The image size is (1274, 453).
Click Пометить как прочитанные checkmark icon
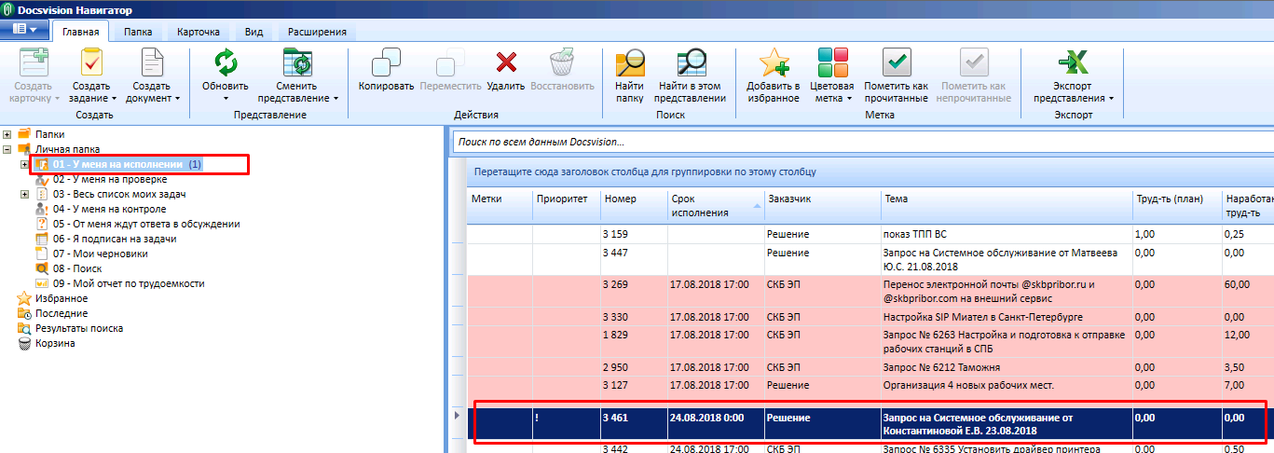[x=896, y=63]
